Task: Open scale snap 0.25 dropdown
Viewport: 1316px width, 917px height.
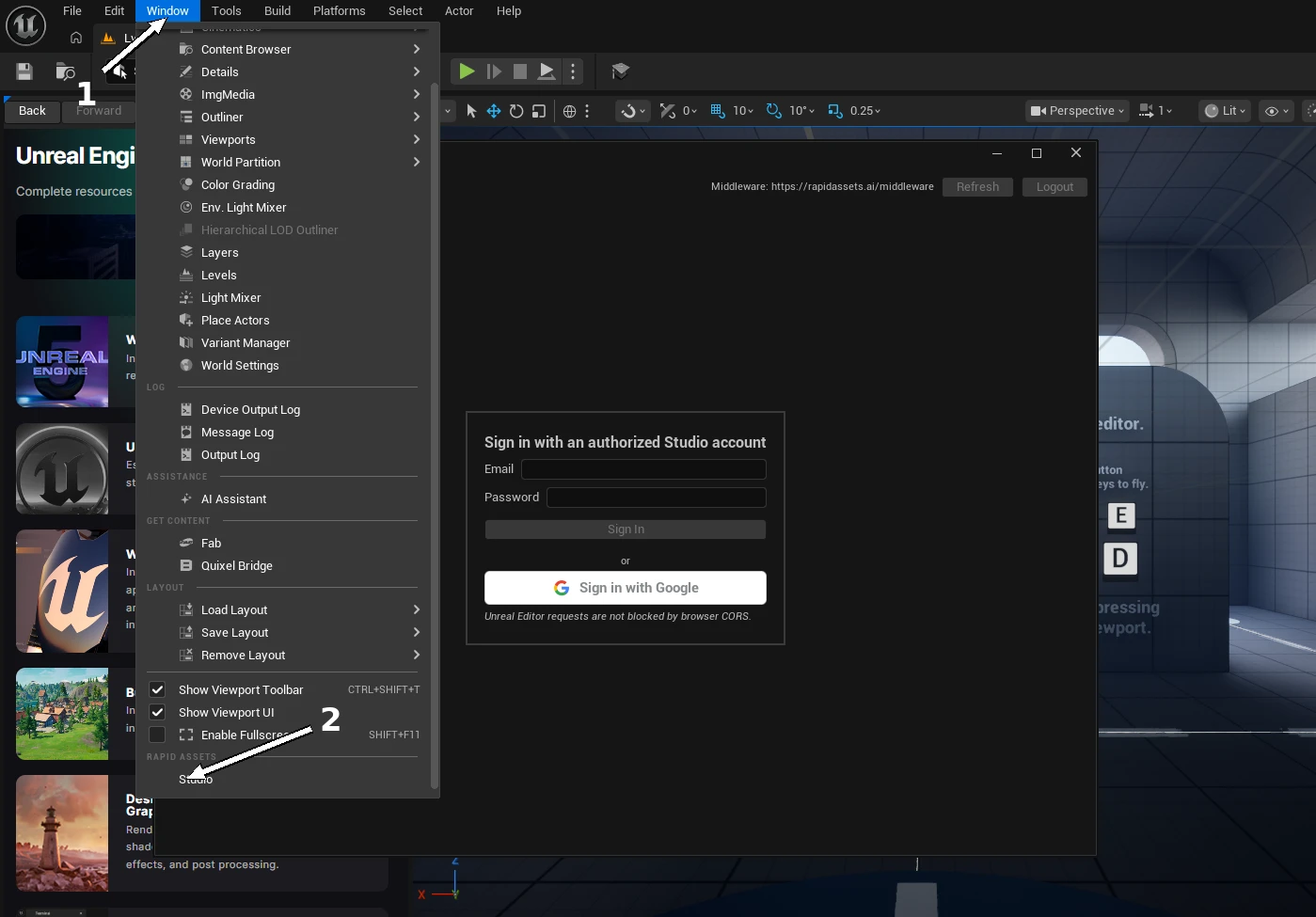Action: coord(865,111)
